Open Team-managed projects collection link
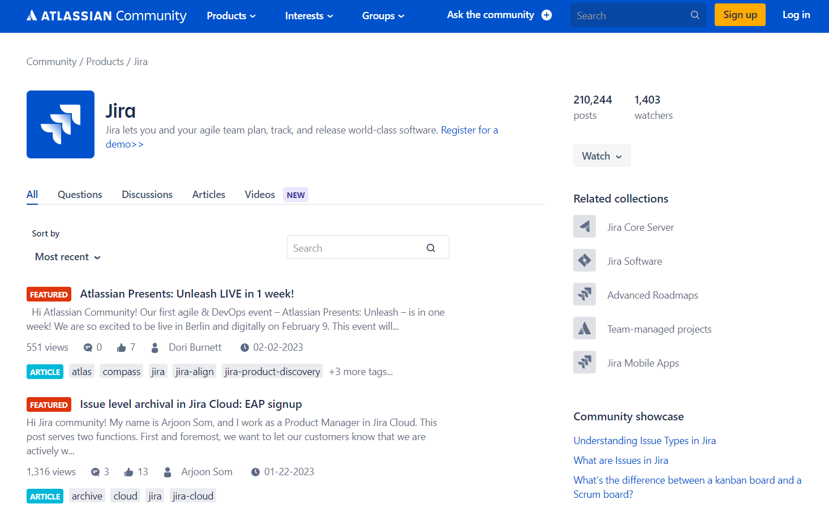Image resolution: width=829 pixels, height=508 pixels. [659, 329]
